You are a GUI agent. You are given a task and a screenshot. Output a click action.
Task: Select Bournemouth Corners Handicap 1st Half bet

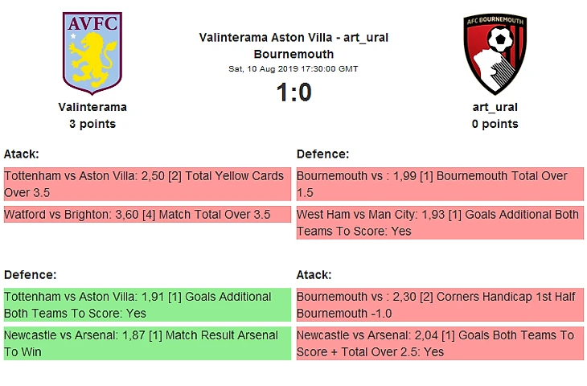(439, 305)
